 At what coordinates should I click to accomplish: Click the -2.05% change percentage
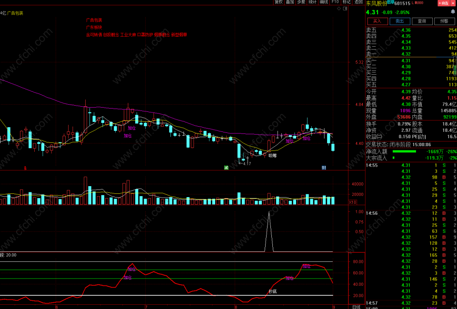click(402, 12)
